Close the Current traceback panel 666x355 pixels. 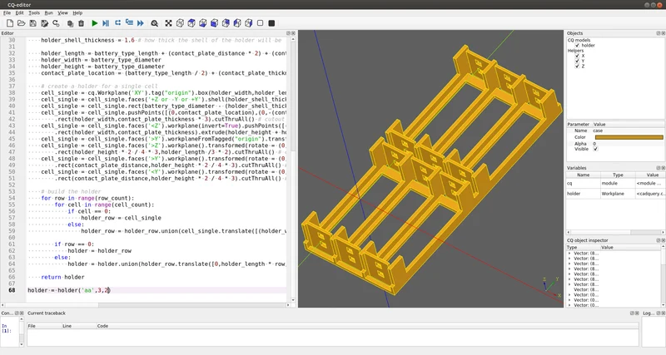(x=637, y=313)
